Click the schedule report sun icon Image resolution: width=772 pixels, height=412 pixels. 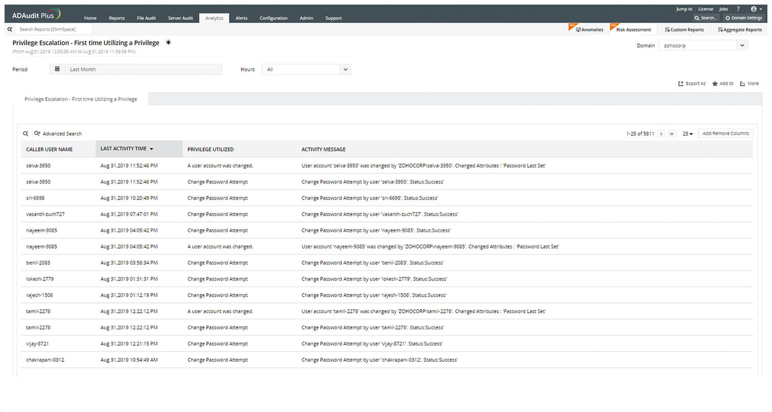(x=168, y=43)
